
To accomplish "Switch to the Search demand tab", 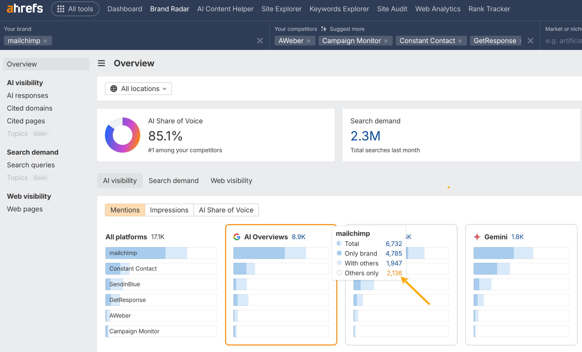I will point(174,180).
